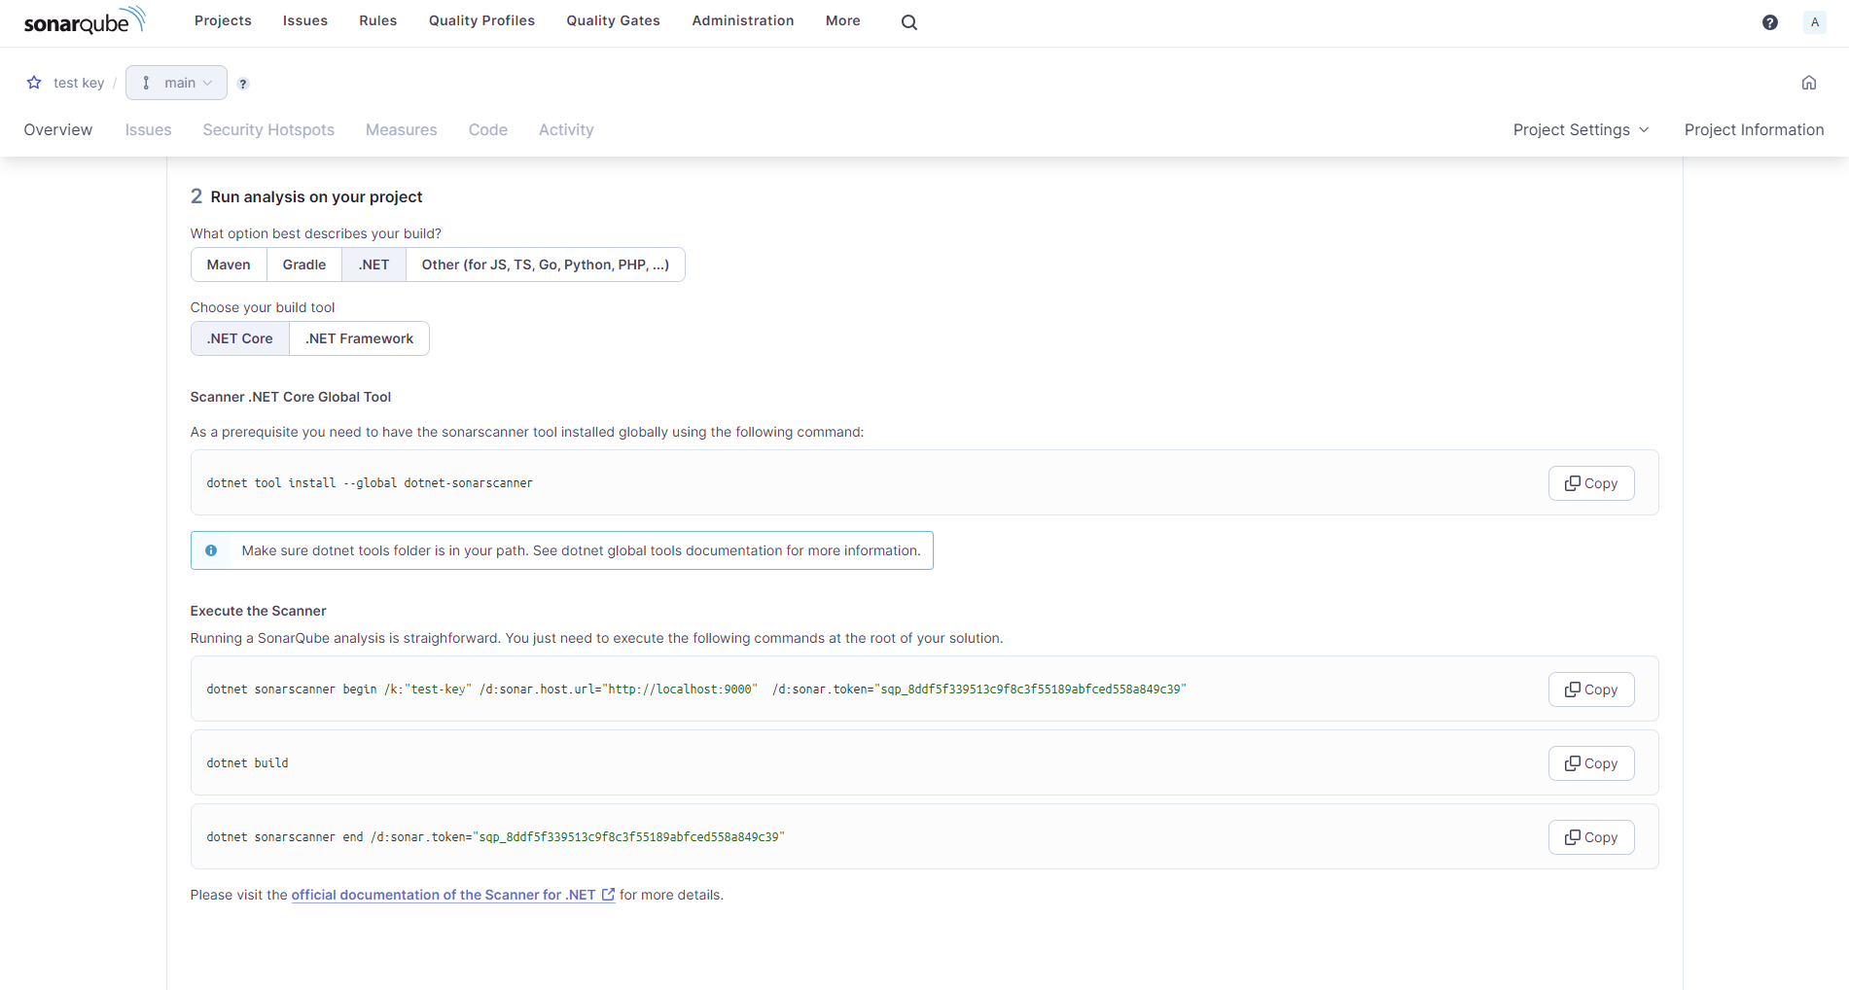The image size is (1849, 990).
Task: Switch to the Overview tab
Action: click(58, 130)
